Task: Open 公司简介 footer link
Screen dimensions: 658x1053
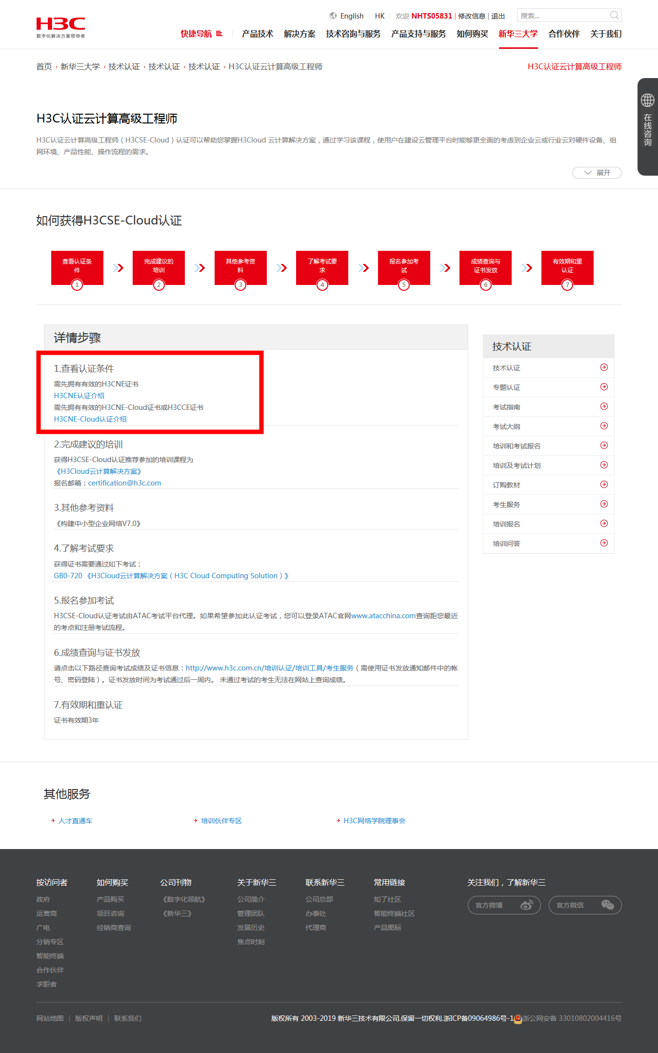Action: (x=251, y=899)
